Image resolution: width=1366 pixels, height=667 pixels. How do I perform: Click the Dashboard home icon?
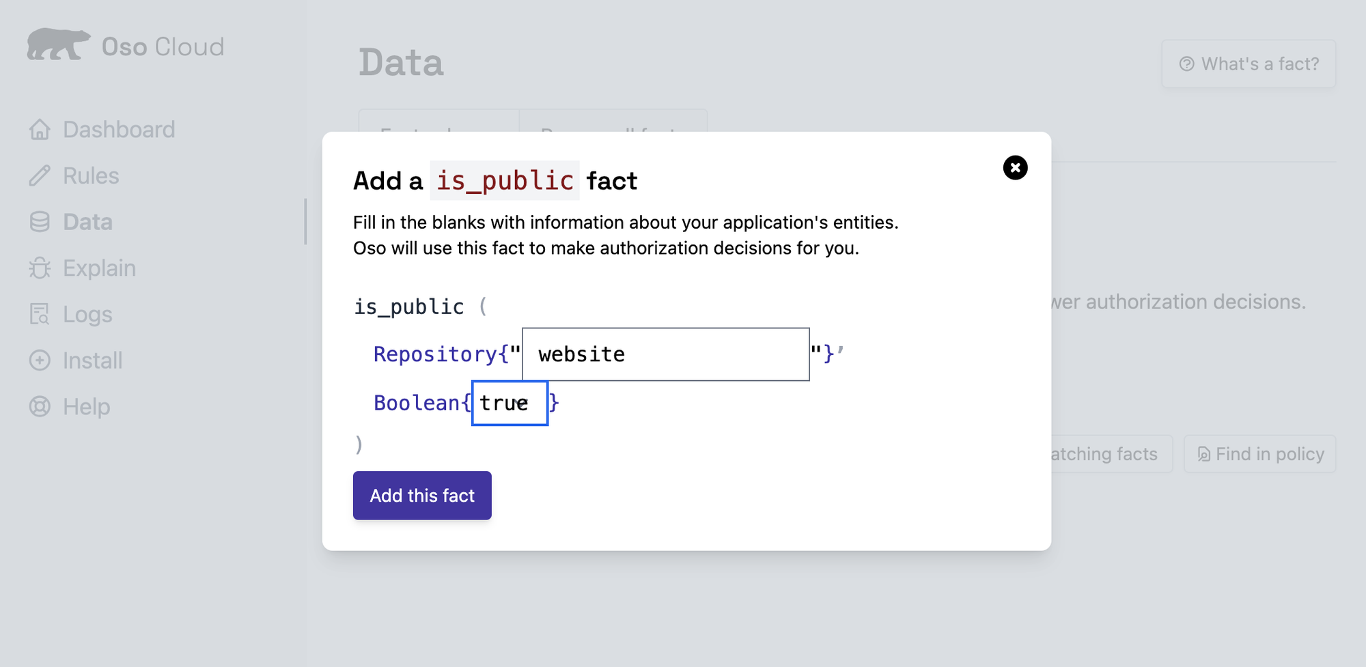pos(40,130)
